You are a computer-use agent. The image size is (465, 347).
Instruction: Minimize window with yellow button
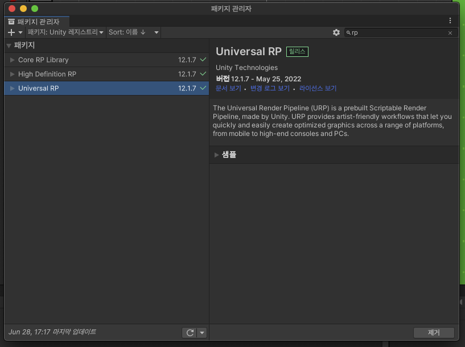pos(23,9)
